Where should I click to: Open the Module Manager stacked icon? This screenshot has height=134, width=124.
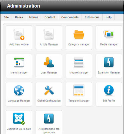[x=79, y=62]
